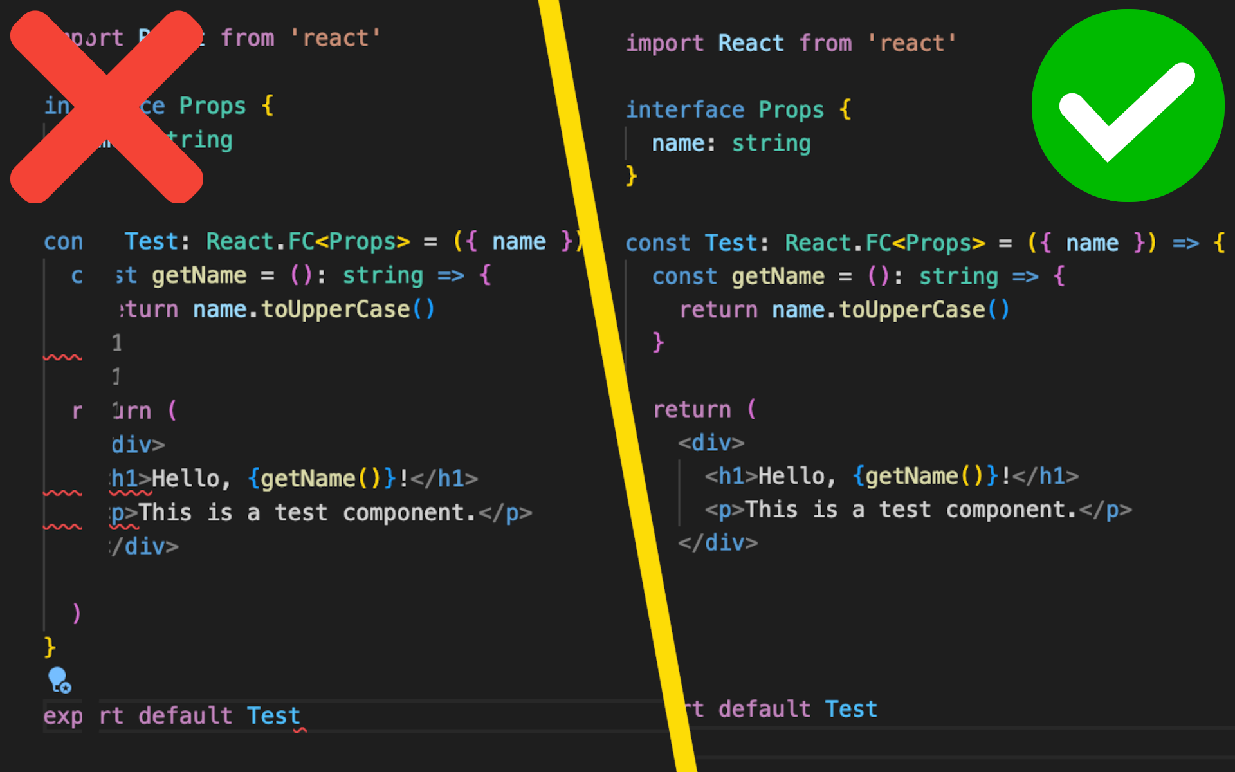Click the yellow diagonal divider line
The image size is (1235, 772).
pos(617,386)
